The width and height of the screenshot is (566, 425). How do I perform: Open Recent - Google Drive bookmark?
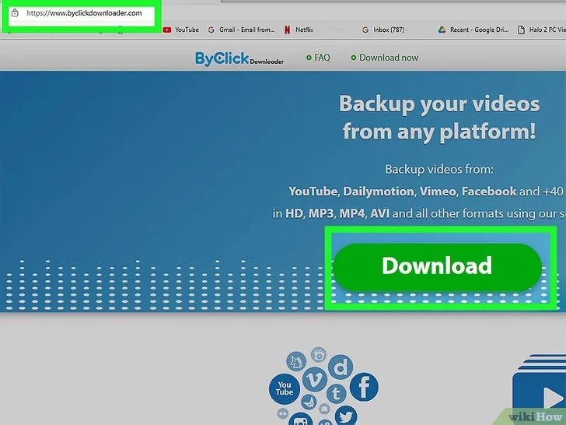pyautogui.click(x=473, y=30)
